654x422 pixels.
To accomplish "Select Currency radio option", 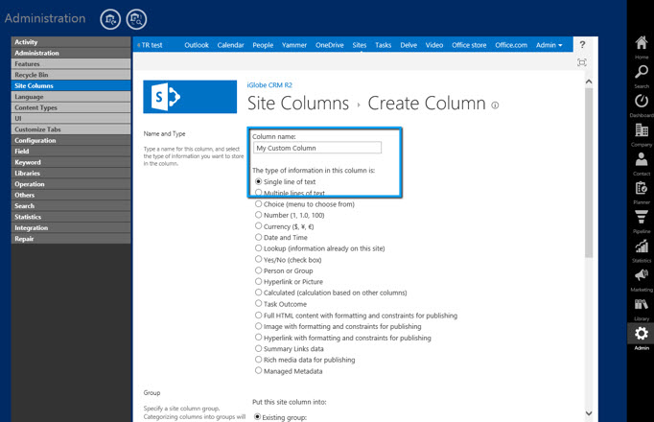I will click(259, 226).
